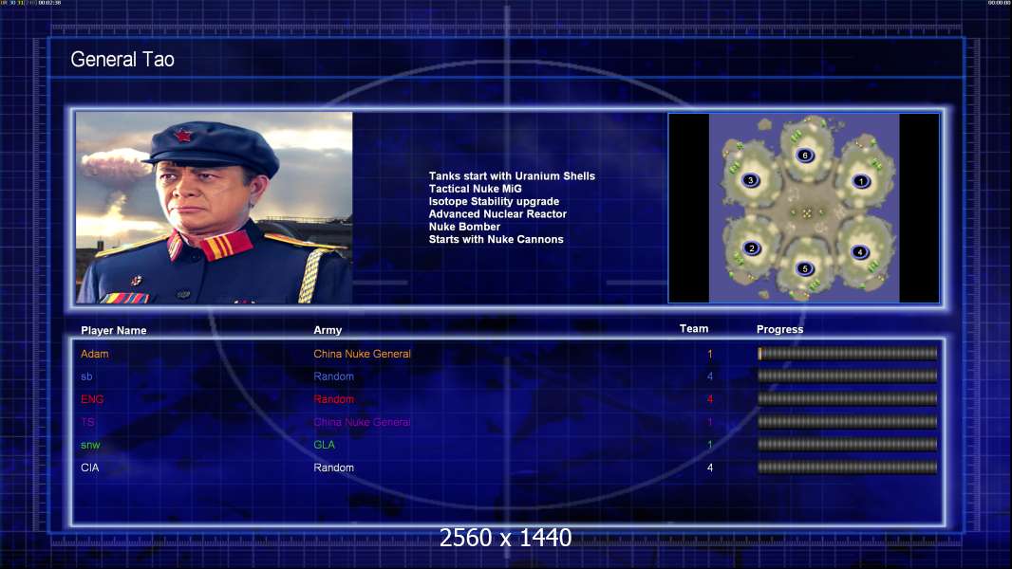This screenshot has height=569, width=1012.
Task: Click the Tactical Nuke MiG text line
Action: (x=475, y=189)
